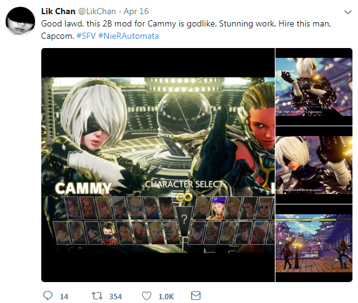Open direct message envelope icon

point(196,296)
